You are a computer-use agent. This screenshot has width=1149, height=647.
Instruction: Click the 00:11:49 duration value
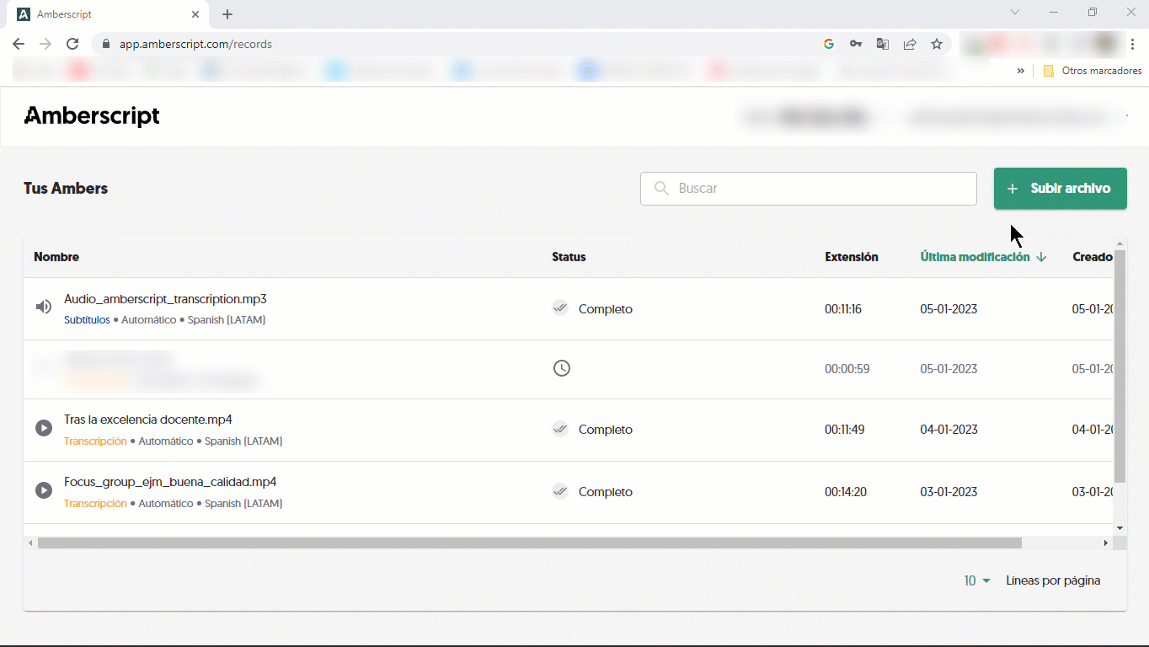click(x=845, y=430)
